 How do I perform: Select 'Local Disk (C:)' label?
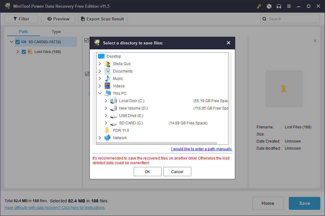[x=132, y=101]
